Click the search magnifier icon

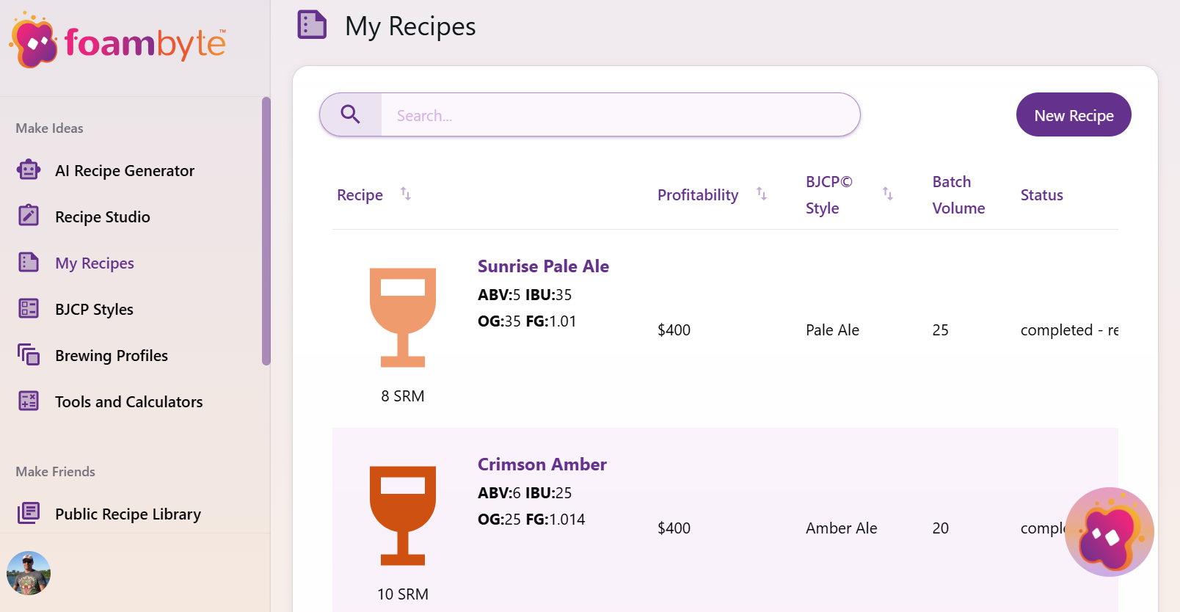pos(351,114)
